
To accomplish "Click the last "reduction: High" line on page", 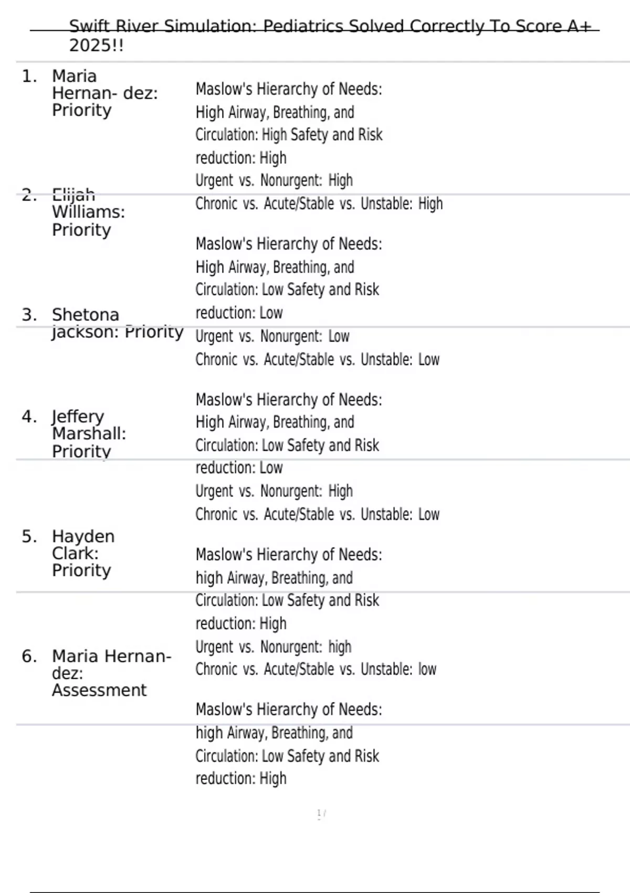I will point(241,778).
